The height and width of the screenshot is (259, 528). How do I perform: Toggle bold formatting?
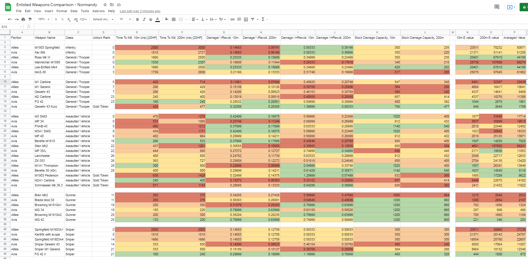[137, 19]
